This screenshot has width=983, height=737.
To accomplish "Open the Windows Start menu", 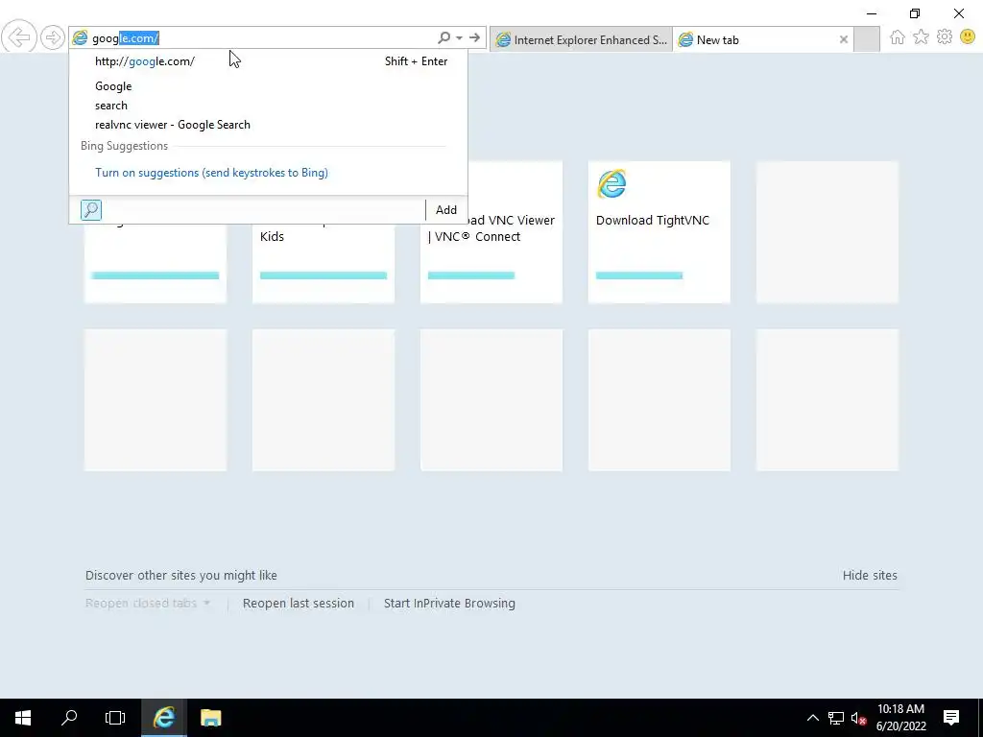I will click(x=23, y=718).
